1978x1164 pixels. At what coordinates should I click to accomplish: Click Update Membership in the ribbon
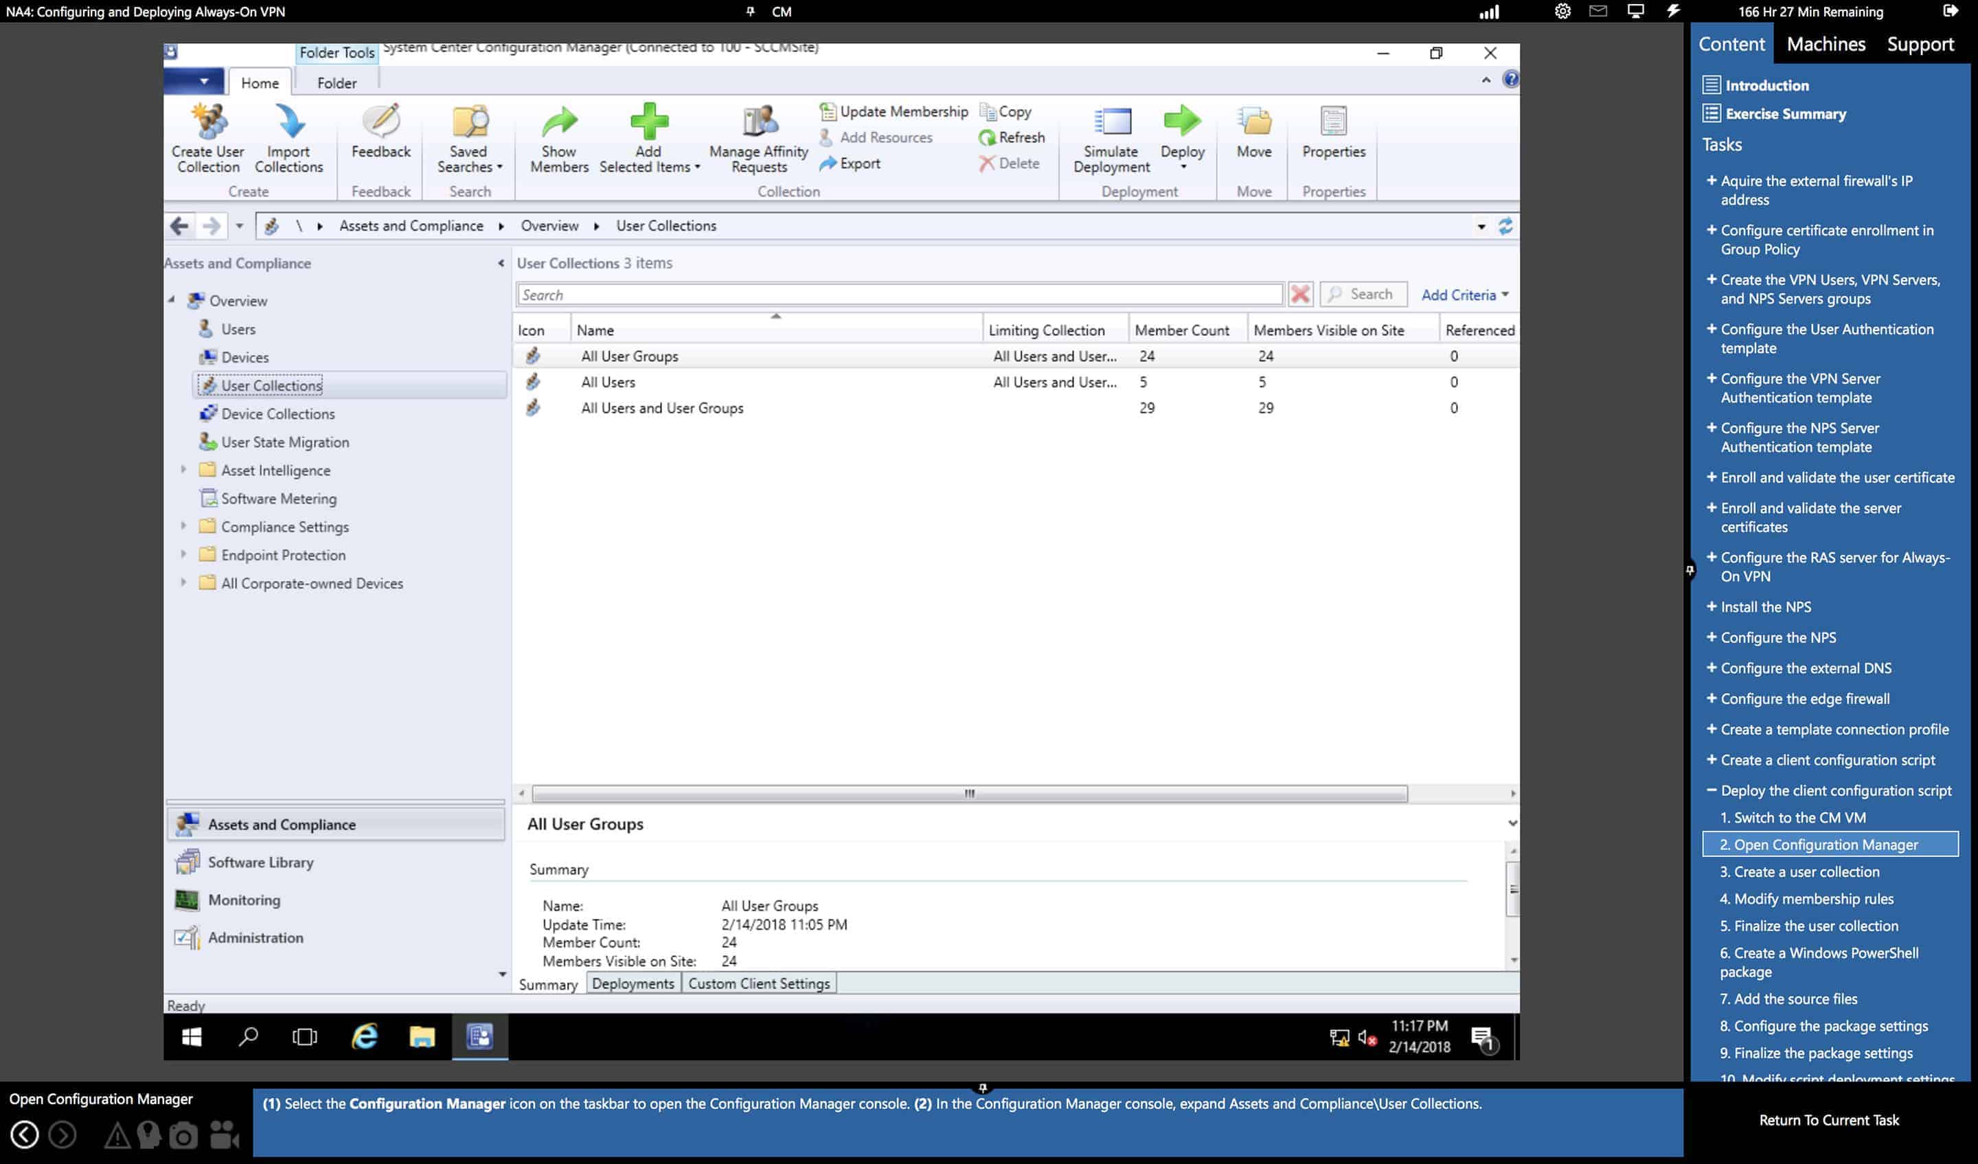pyautogui.click(x=894, y=111)
